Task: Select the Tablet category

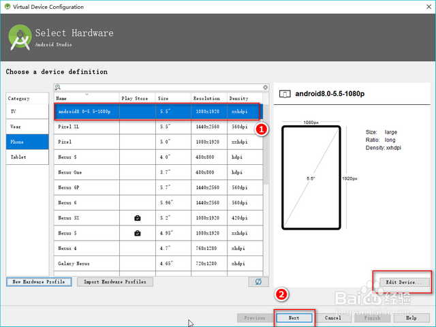Action: click(x=27, y=157)
